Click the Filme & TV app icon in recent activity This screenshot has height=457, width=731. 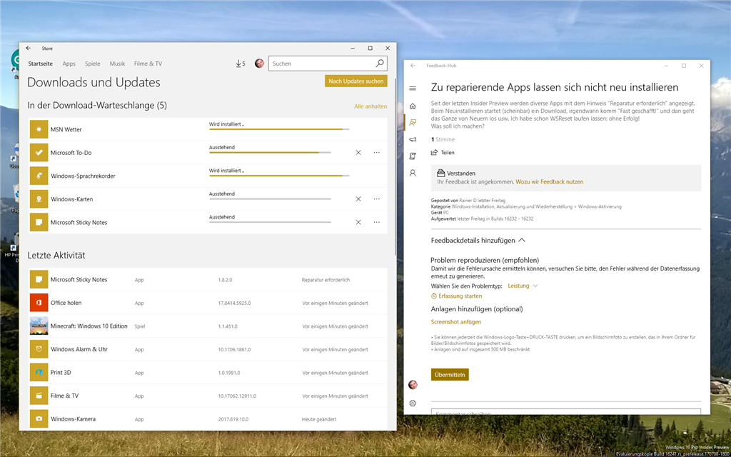tap(39, 396)
